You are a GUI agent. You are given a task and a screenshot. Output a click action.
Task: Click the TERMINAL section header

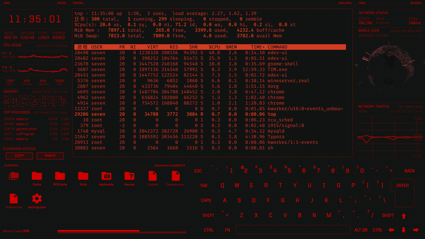pyautogui.click(x=78, y=3)
